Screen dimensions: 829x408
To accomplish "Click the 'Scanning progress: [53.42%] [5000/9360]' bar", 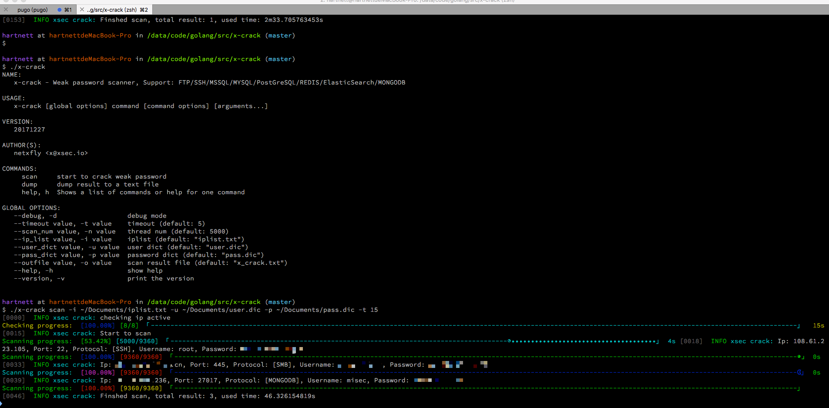I will 331,341.
